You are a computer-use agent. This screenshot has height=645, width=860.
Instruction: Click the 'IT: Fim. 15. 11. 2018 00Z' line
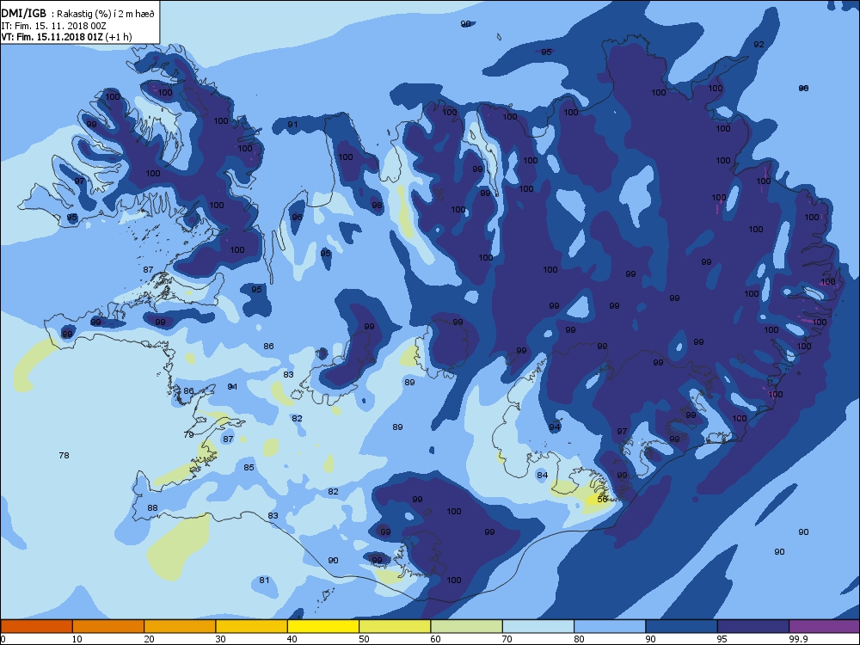coord(53,26)
